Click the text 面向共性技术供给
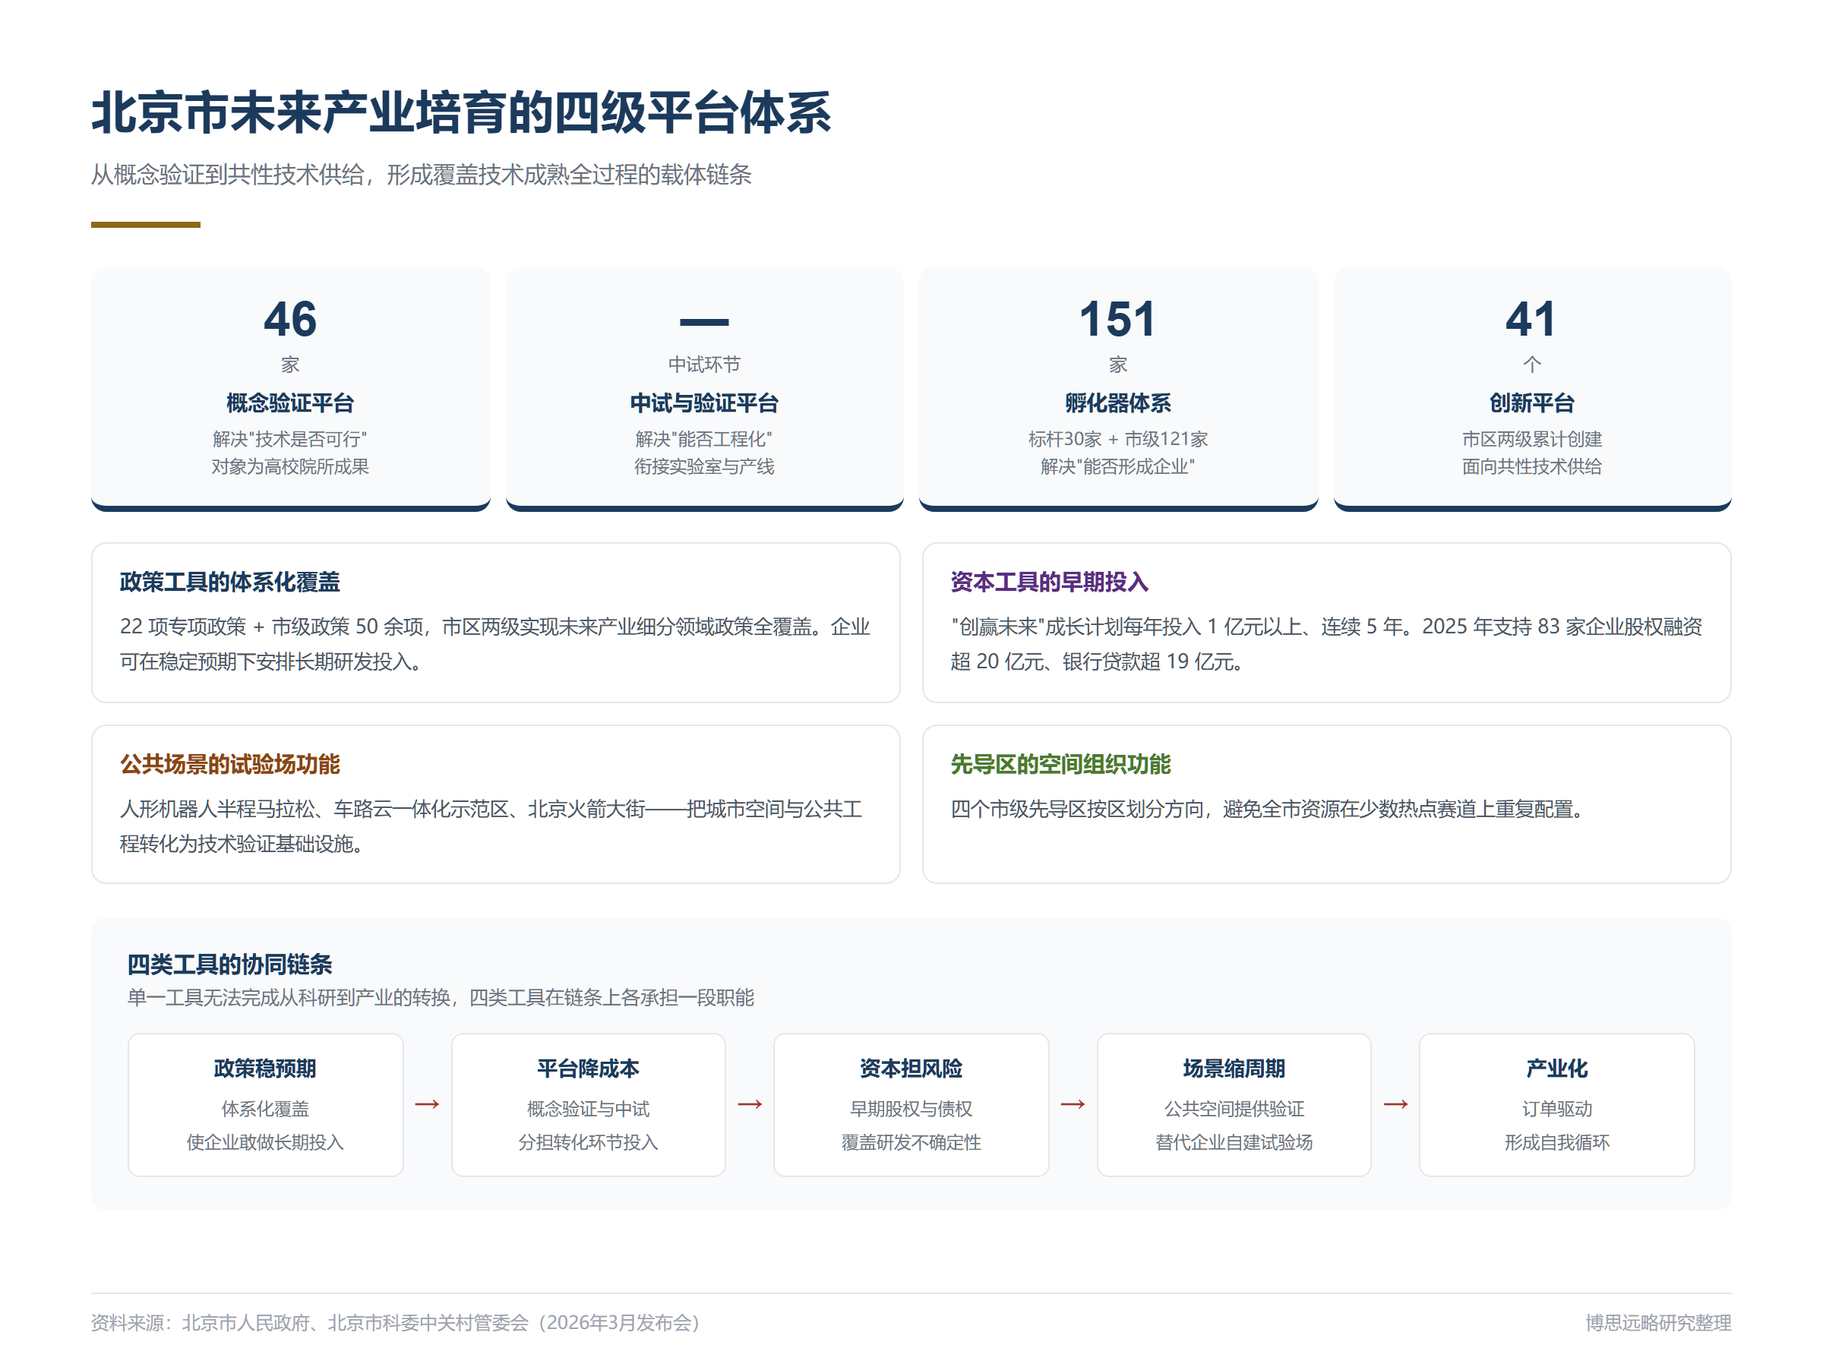Image resolution: width=1823 pixels, height=1367 pixels. click(x=1532, y=466)
